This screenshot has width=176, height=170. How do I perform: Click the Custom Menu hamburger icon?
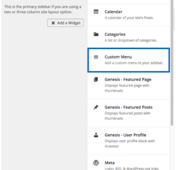tap(96, 57)
